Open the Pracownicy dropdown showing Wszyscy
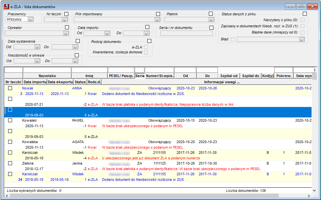Screen dimensions: 321x200 pyautogui.click(x=31, y=20)
